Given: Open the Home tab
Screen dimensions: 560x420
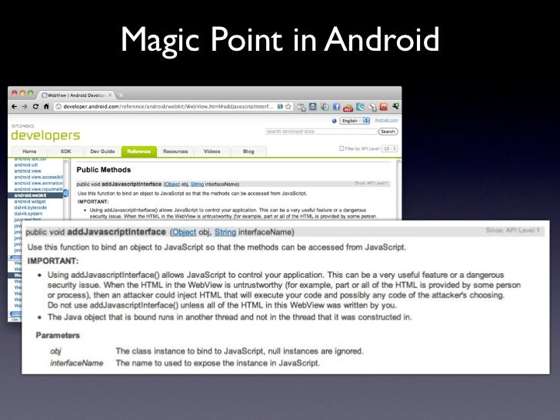Looking at the screenshot, I should (x=29, y=152).
